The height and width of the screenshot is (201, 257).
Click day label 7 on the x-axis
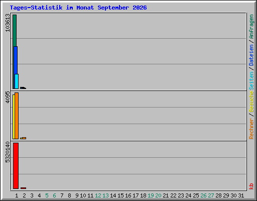(x=62, y=195)
